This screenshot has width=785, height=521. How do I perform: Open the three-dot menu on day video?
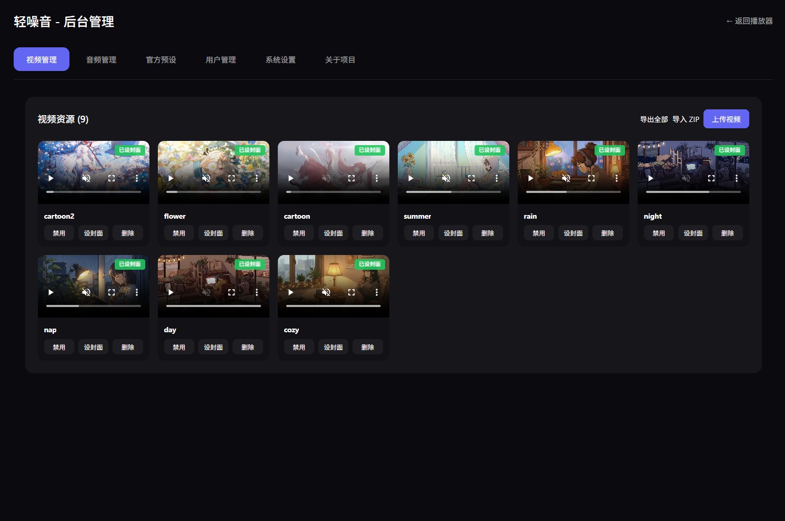tap(257, 292)
